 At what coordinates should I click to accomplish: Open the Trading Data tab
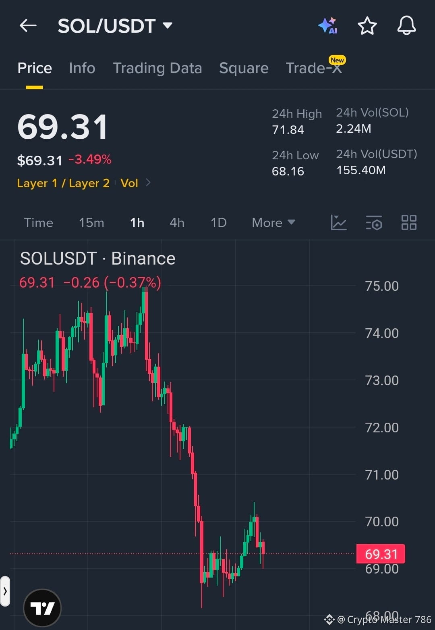click(x=157, y=68)
